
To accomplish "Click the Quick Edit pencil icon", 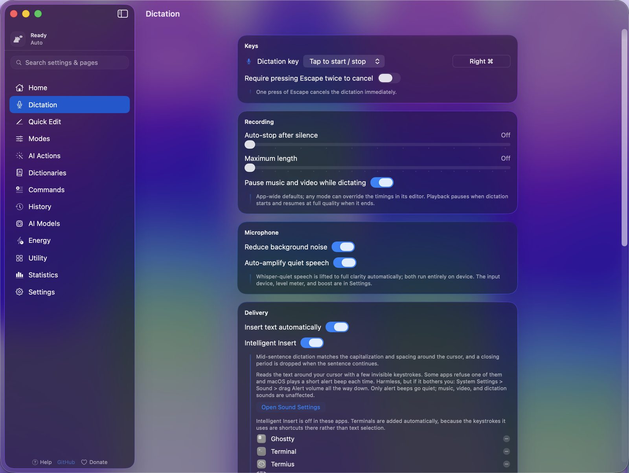I will pyautogui.click(x=19, y=122).
